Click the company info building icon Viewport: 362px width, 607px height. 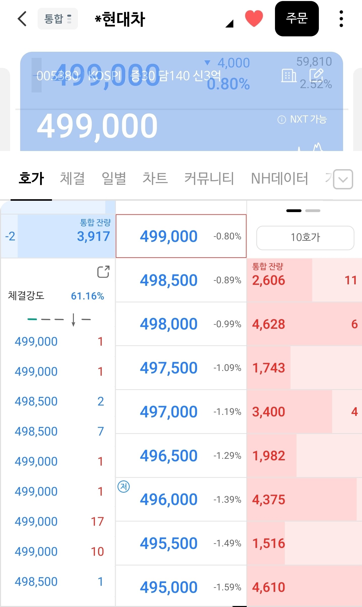pos(289,75)
